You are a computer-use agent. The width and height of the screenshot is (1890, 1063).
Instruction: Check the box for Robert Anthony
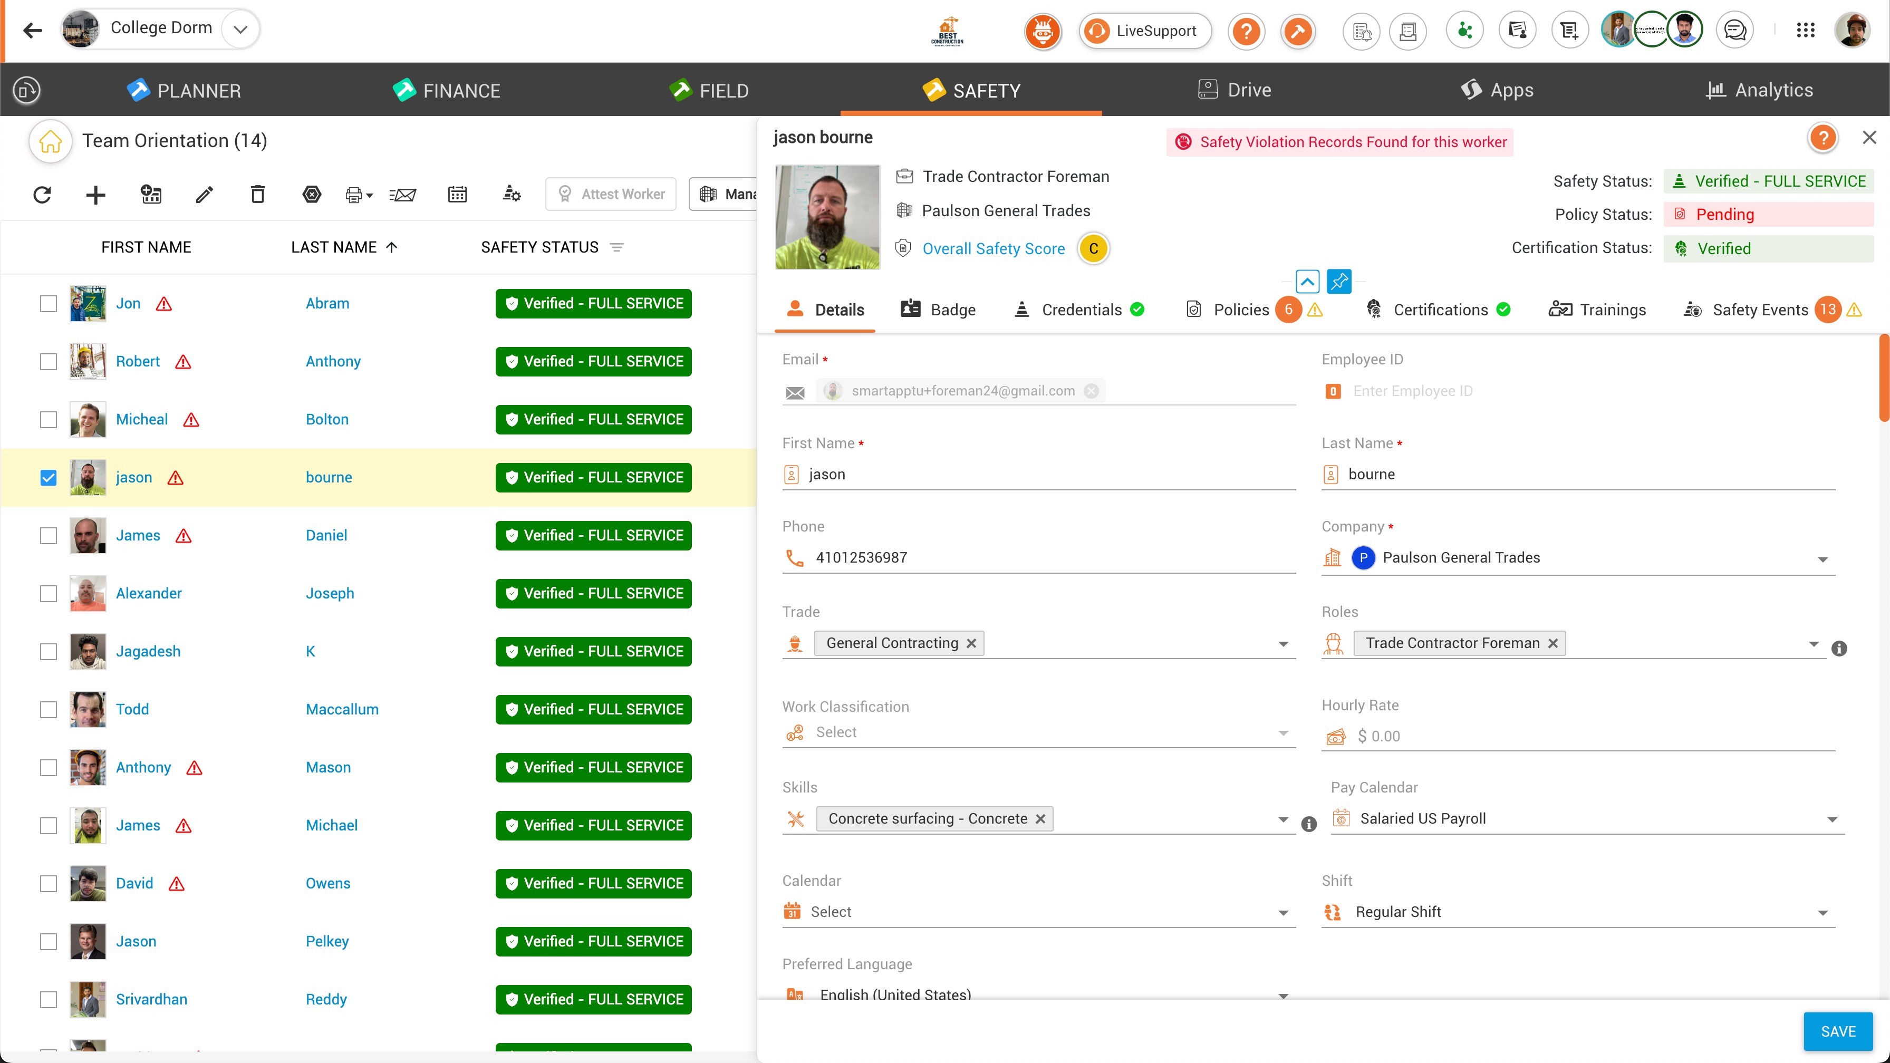point(49,362)
